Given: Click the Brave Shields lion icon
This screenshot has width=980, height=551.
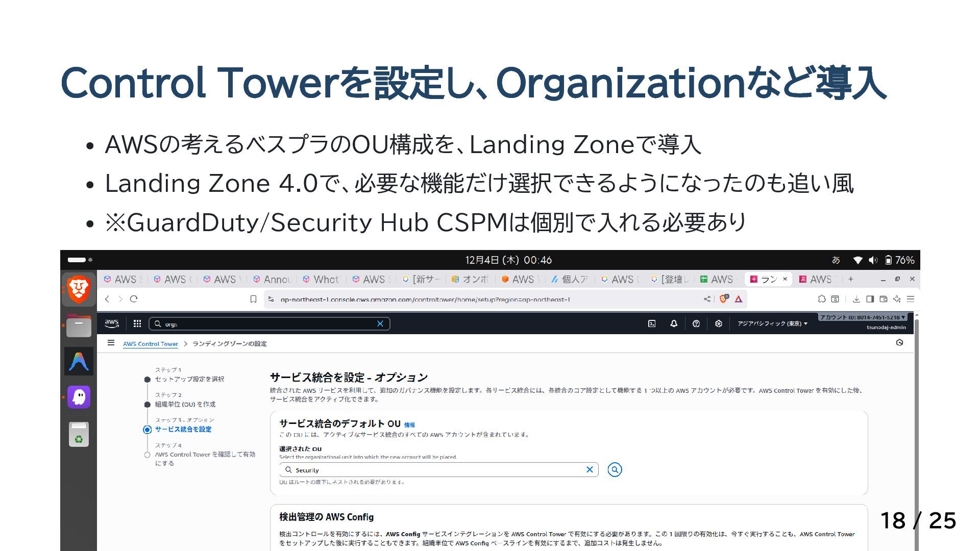Looking at the screenshot, I should (723, 299).
